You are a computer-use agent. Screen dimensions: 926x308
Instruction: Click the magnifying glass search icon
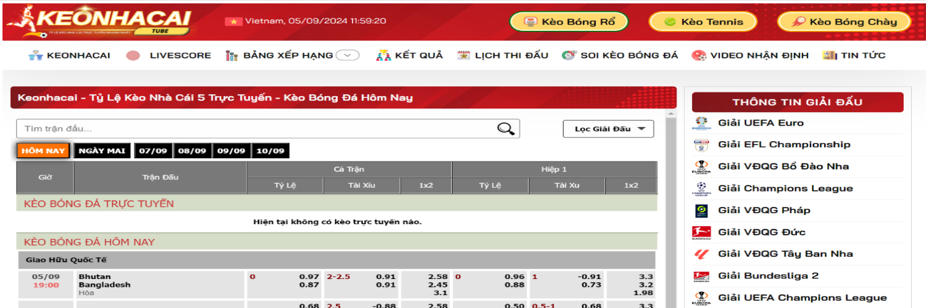pos(506,129)
